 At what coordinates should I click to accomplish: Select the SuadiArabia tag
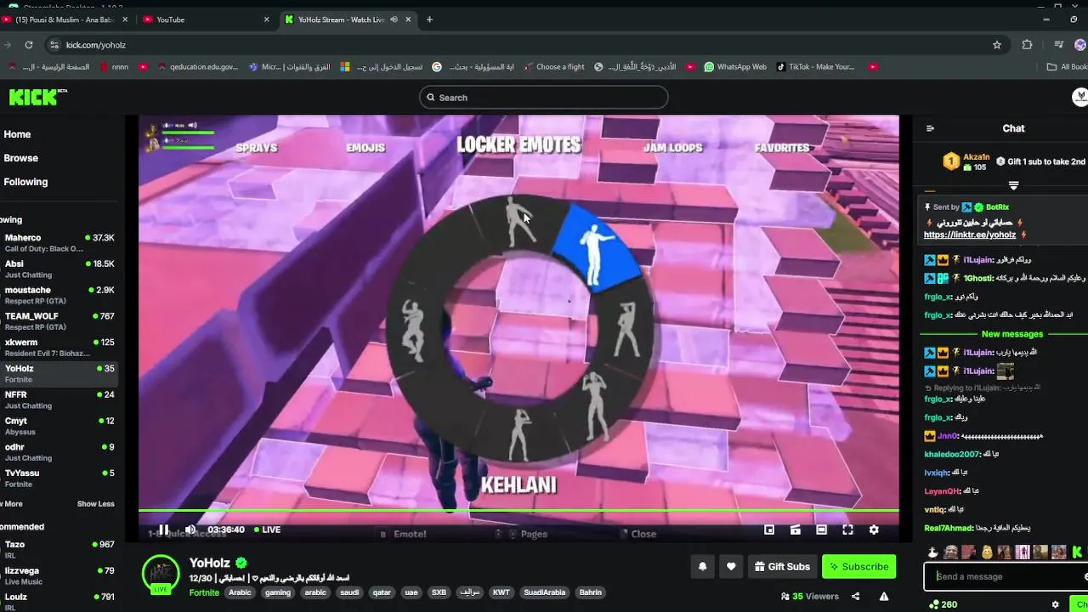(x=544, y=592)
